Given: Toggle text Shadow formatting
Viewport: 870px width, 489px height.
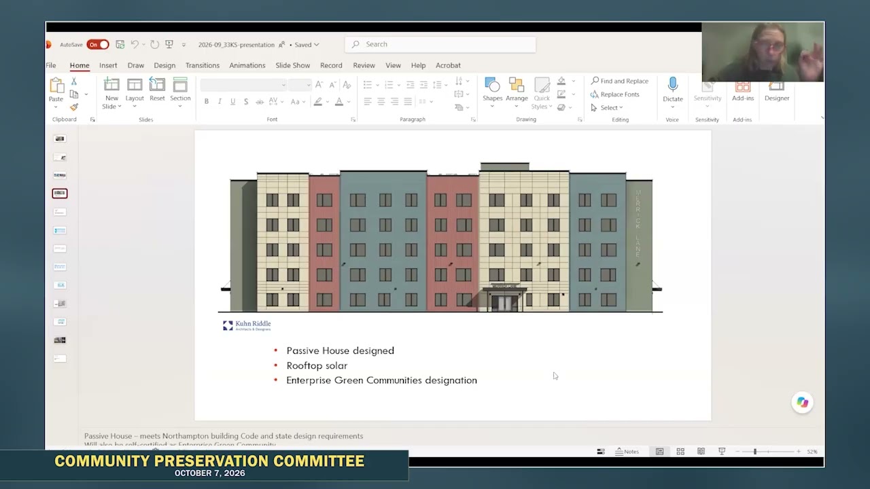Looking at the screenshot, I should (246, 102).
